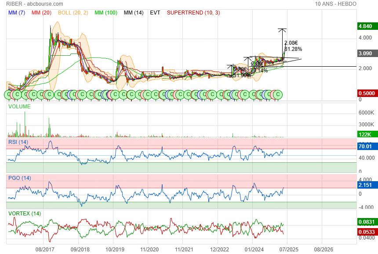Select the PGO (14) panel label
The image size is (378, 254).
[20, 178]
